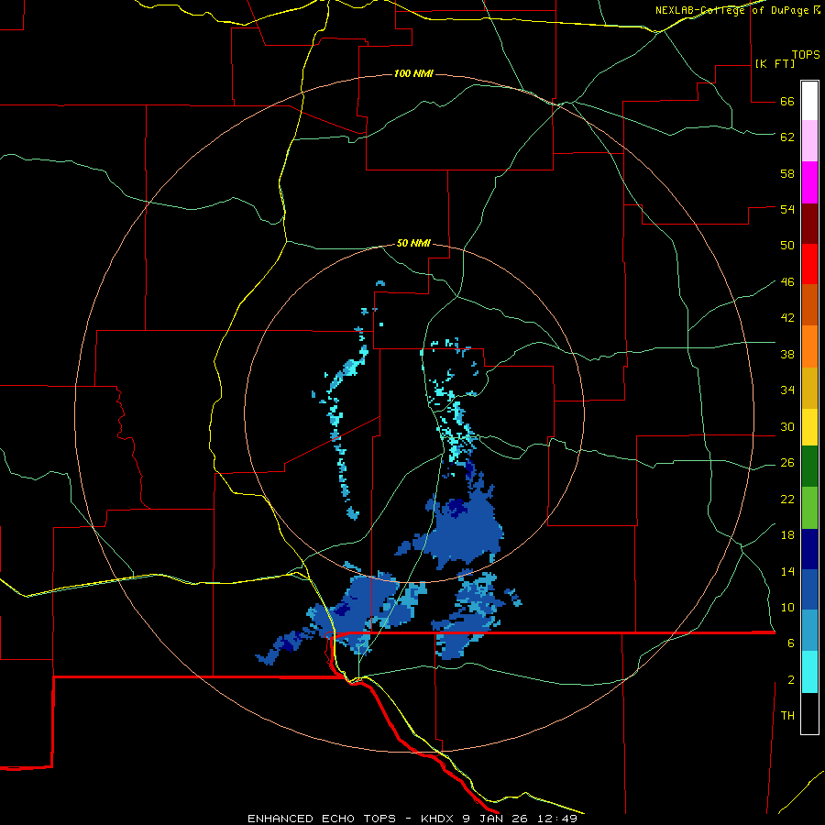
Task: Click the 22 scale value
Action: click(x=787, y=500)
